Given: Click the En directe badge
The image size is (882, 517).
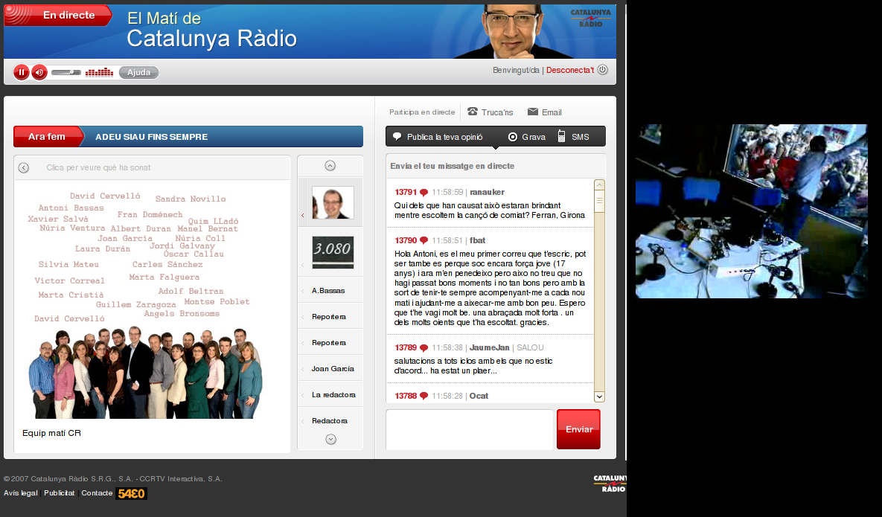Looking at the screenshot, I should (x=59, y=15).
